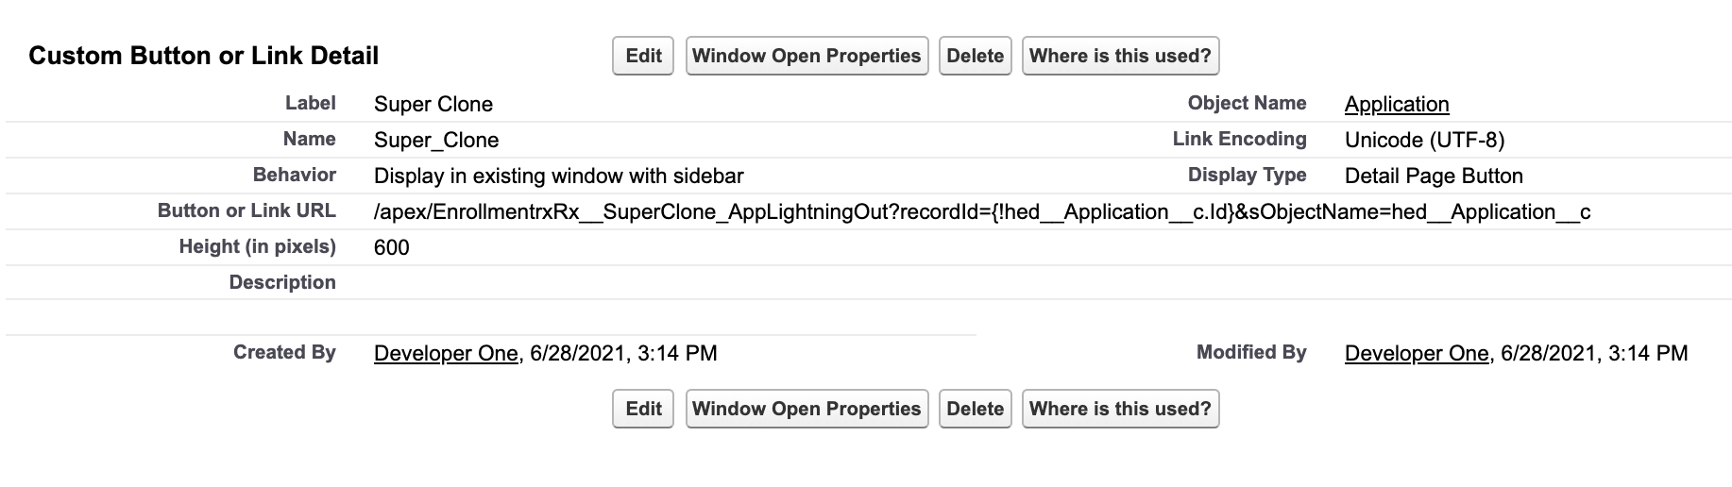Image resolution: width=1732 pixels, height=487 pixels.
Task: Click the 'Super_Clone' name value
Action: coord(436,141)
